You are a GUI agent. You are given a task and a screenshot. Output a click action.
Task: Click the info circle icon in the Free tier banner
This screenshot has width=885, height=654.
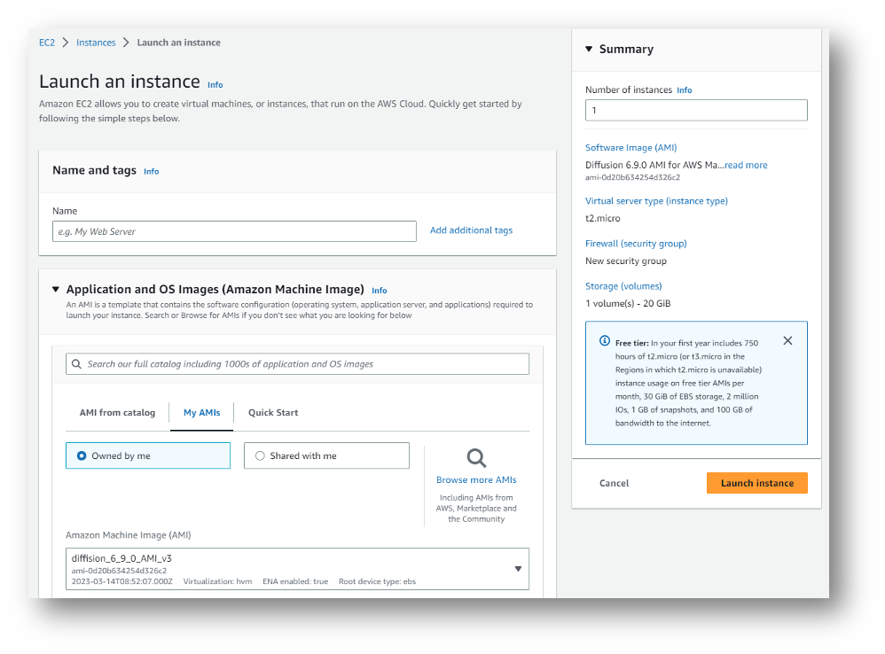603,340
